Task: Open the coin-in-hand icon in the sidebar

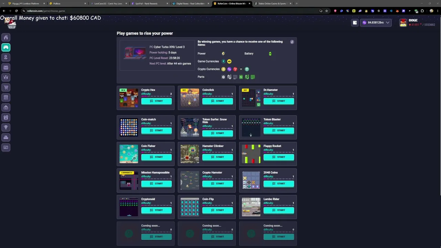Action: [x=6, y=57]
